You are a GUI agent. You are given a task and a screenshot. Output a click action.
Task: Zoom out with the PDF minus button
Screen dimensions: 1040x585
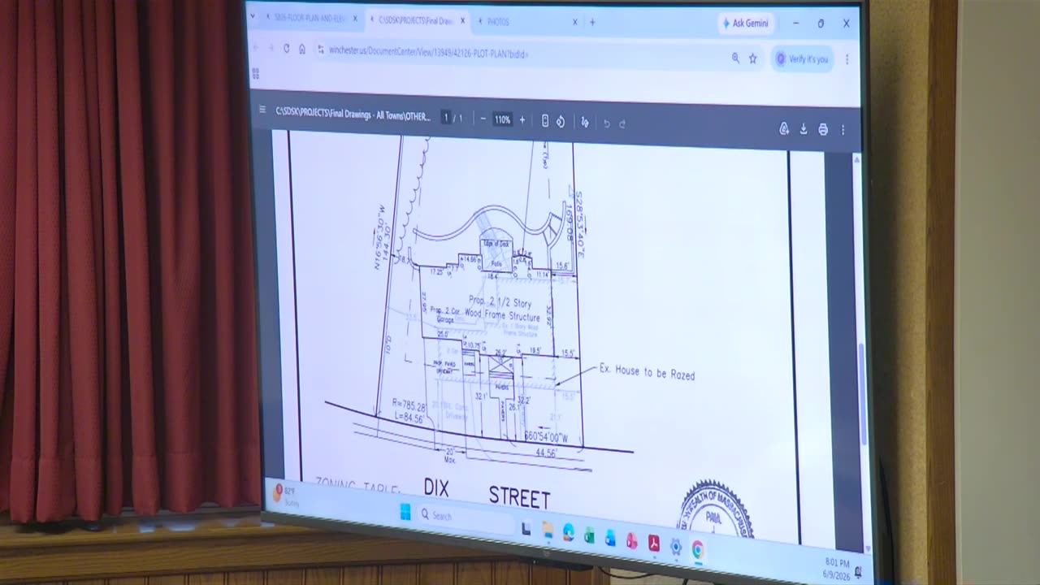click(x=483, y=119)
